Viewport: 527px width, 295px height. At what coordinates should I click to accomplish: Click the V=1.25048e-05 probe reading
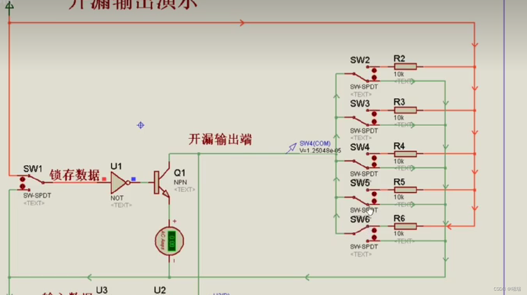(320, 151)
